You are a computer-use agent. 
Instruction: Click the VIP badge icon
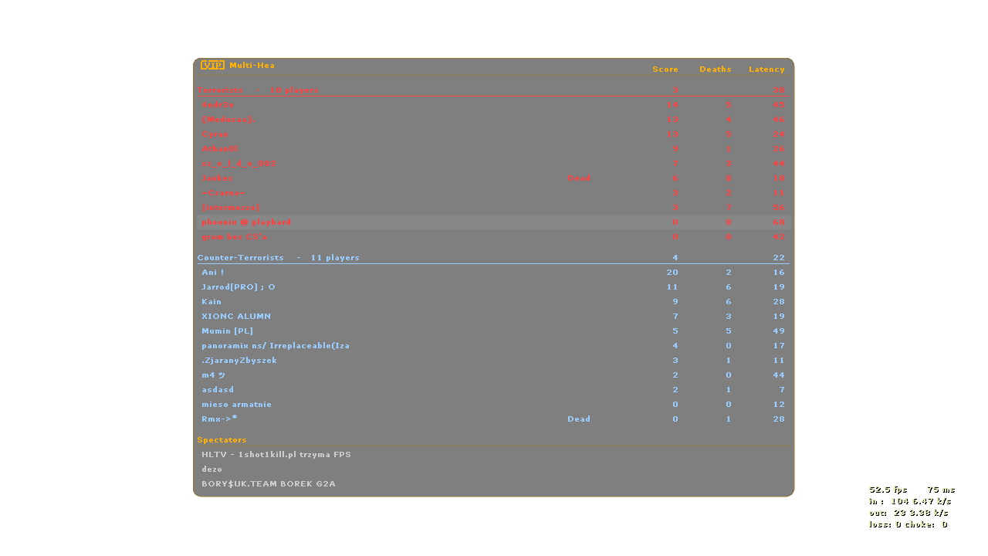click(212, 65)
